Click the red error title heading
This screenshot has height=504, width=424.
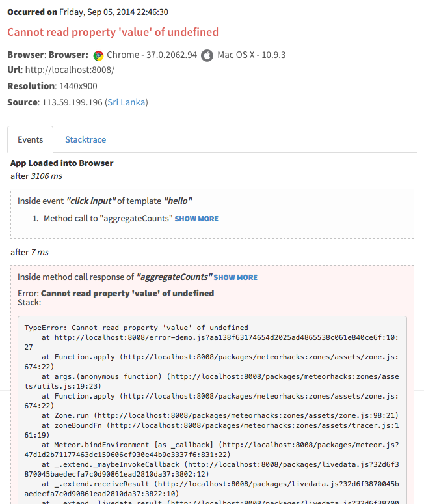click(x=113, y=32)
